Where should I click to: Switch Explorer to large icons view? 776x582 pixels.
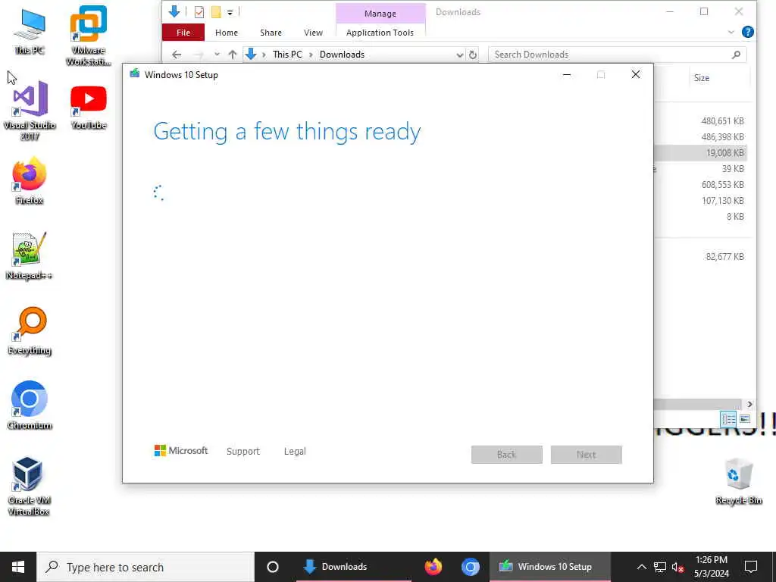tap(744, 419)
